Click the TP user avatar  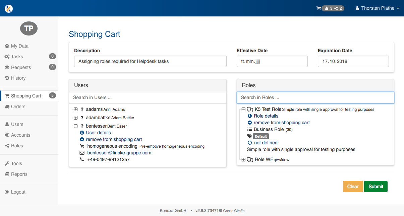pyautogui.click(x=29, y=28)
